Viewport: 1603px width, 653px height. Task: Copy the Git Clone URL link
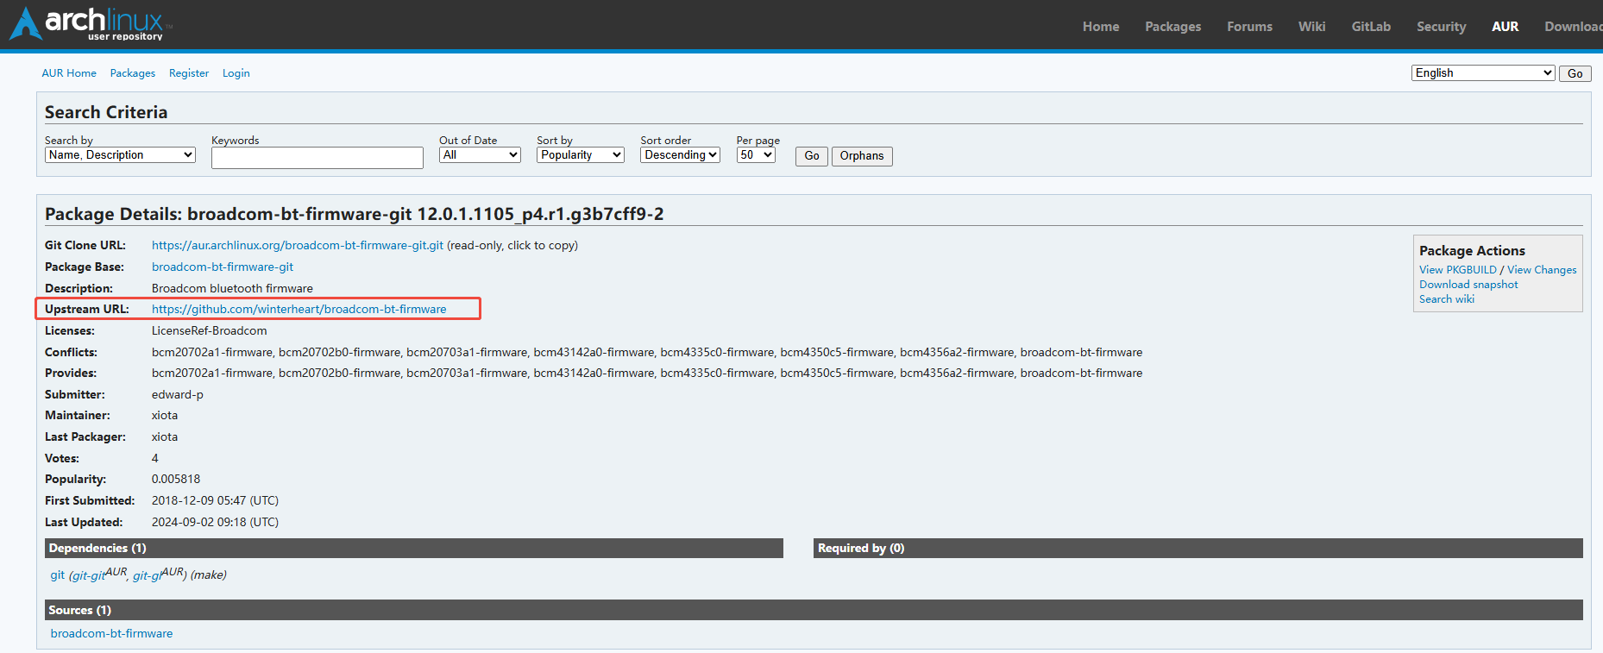(298, 246)
